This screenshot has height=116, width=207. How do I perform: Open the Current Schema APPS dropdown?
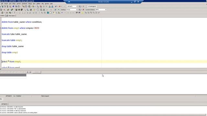click(x=101, y=10)
